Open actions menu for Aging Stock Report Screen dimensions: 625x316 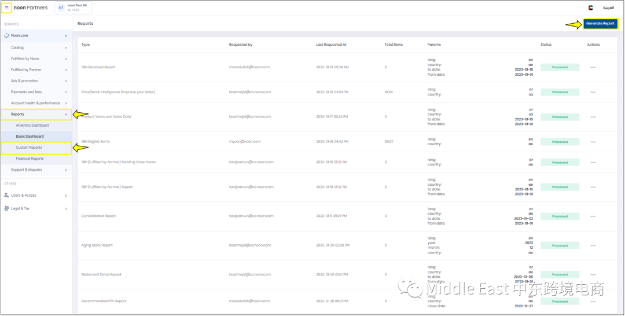(593, 245)
